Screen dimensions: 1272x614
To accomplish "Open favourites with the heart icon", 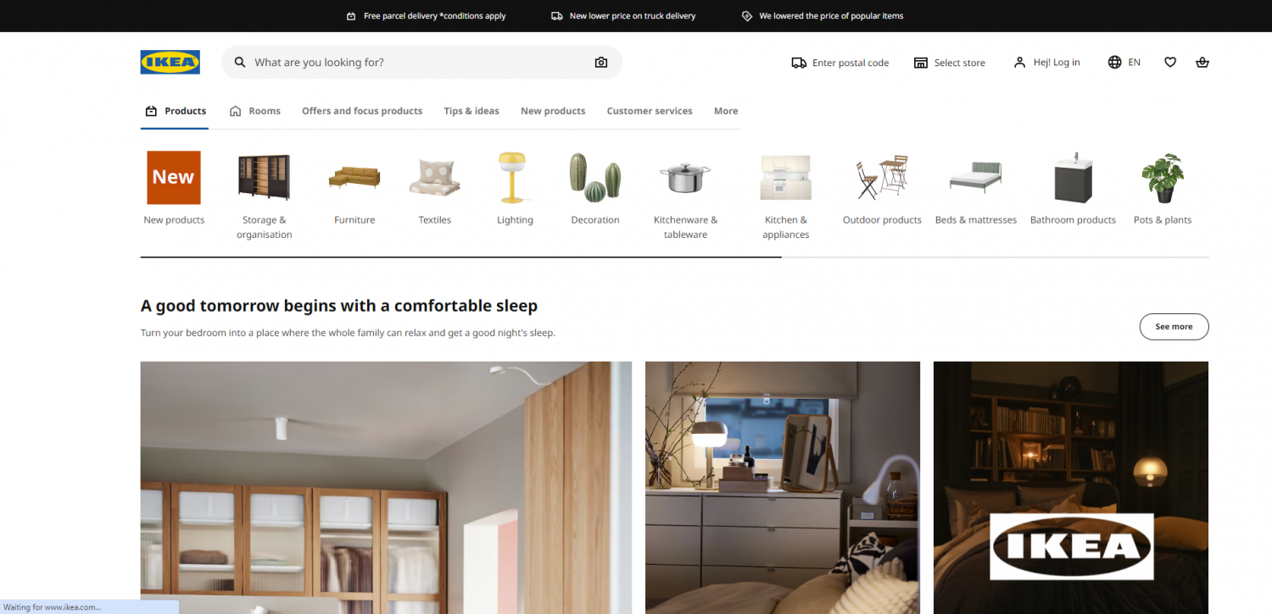I will coord(1170,63).
